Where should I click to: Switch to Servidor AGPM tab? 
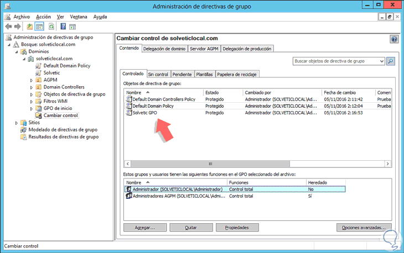(204, 49)
